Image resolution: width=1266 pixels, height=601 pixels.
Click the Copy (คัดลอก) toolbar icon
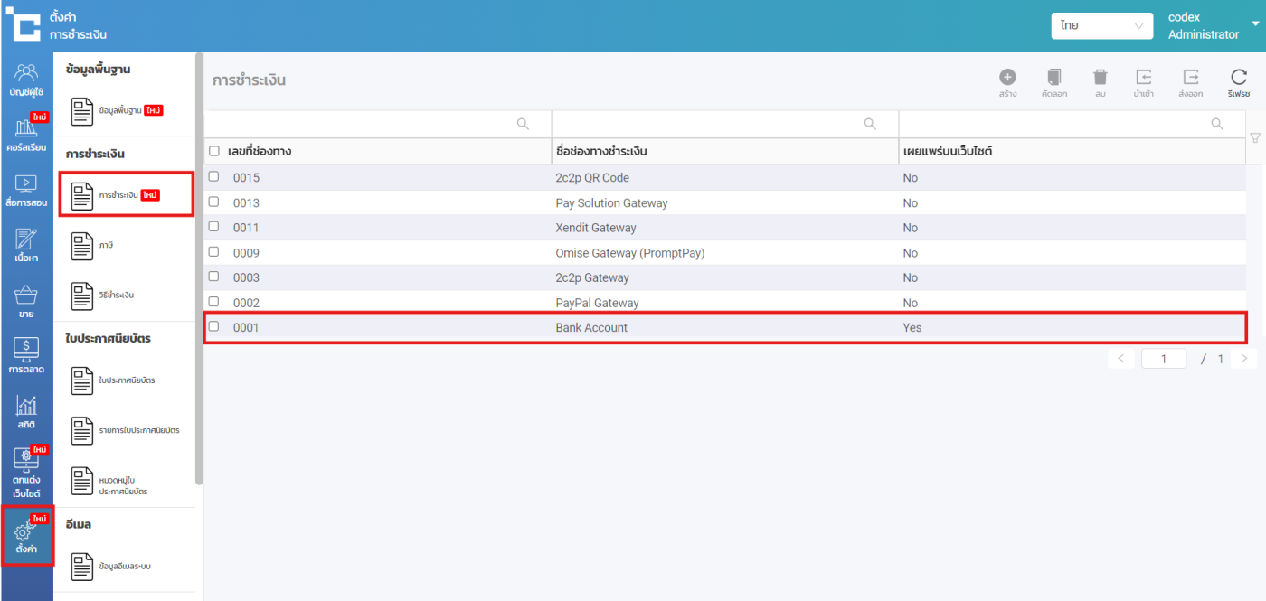click(x=1053, y=78)
